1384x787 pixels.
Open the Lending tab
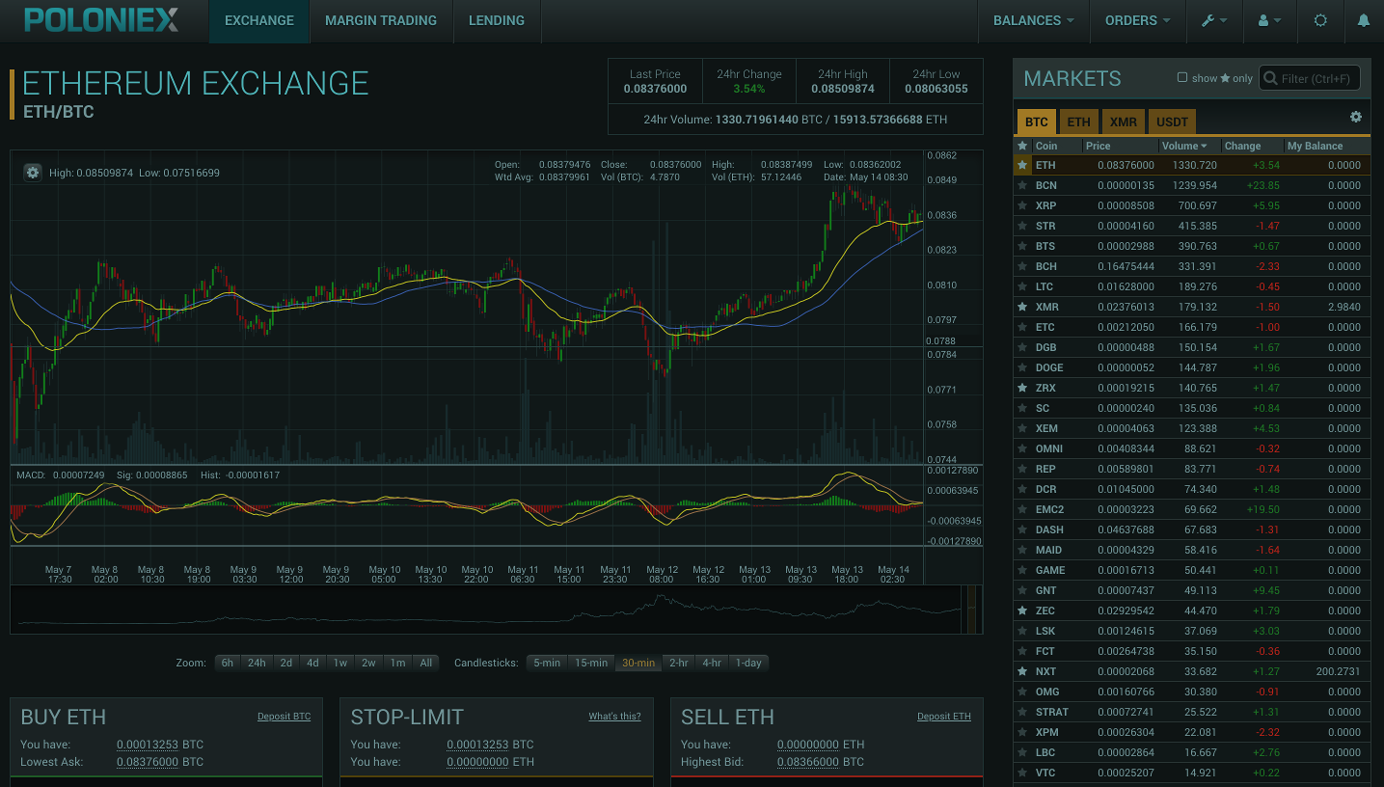(497, 20)
